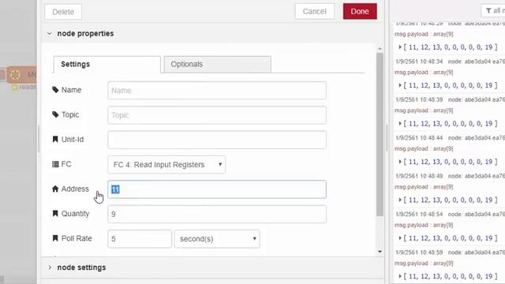Click the Delete button

coord(63,12)
